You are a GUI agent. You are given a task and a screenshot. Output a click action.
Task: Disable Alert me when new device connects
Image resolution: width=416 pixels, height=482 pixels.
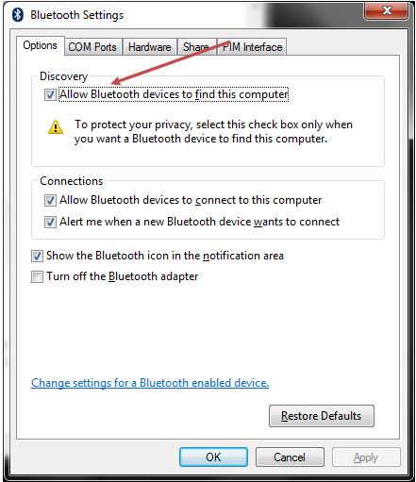(x=50, y=222)
